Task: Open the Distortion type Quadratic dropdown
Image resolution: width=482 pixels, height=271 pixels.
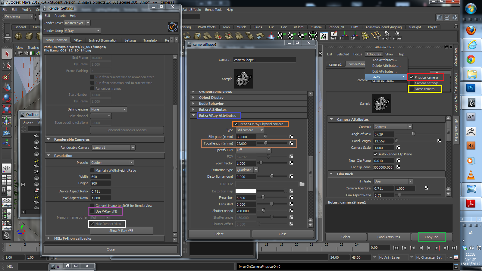Action: [247, 170]
